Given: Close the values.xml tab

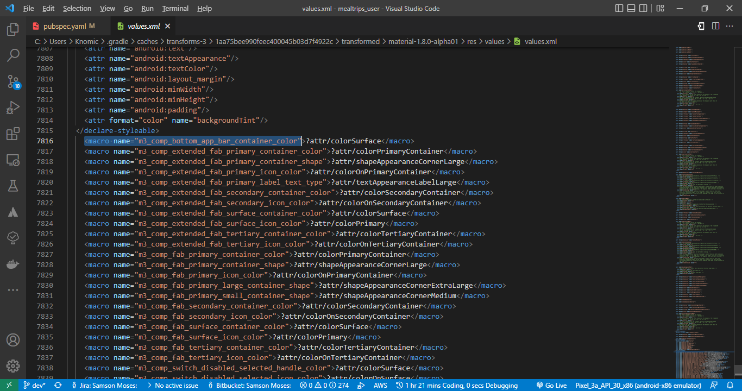Looking at the screenshot, I should pyautogui.click(x=167, y=26).
